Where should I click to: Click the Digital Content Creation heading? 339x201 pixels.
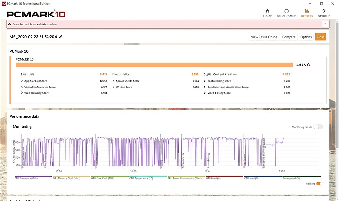tap(220, 74)
